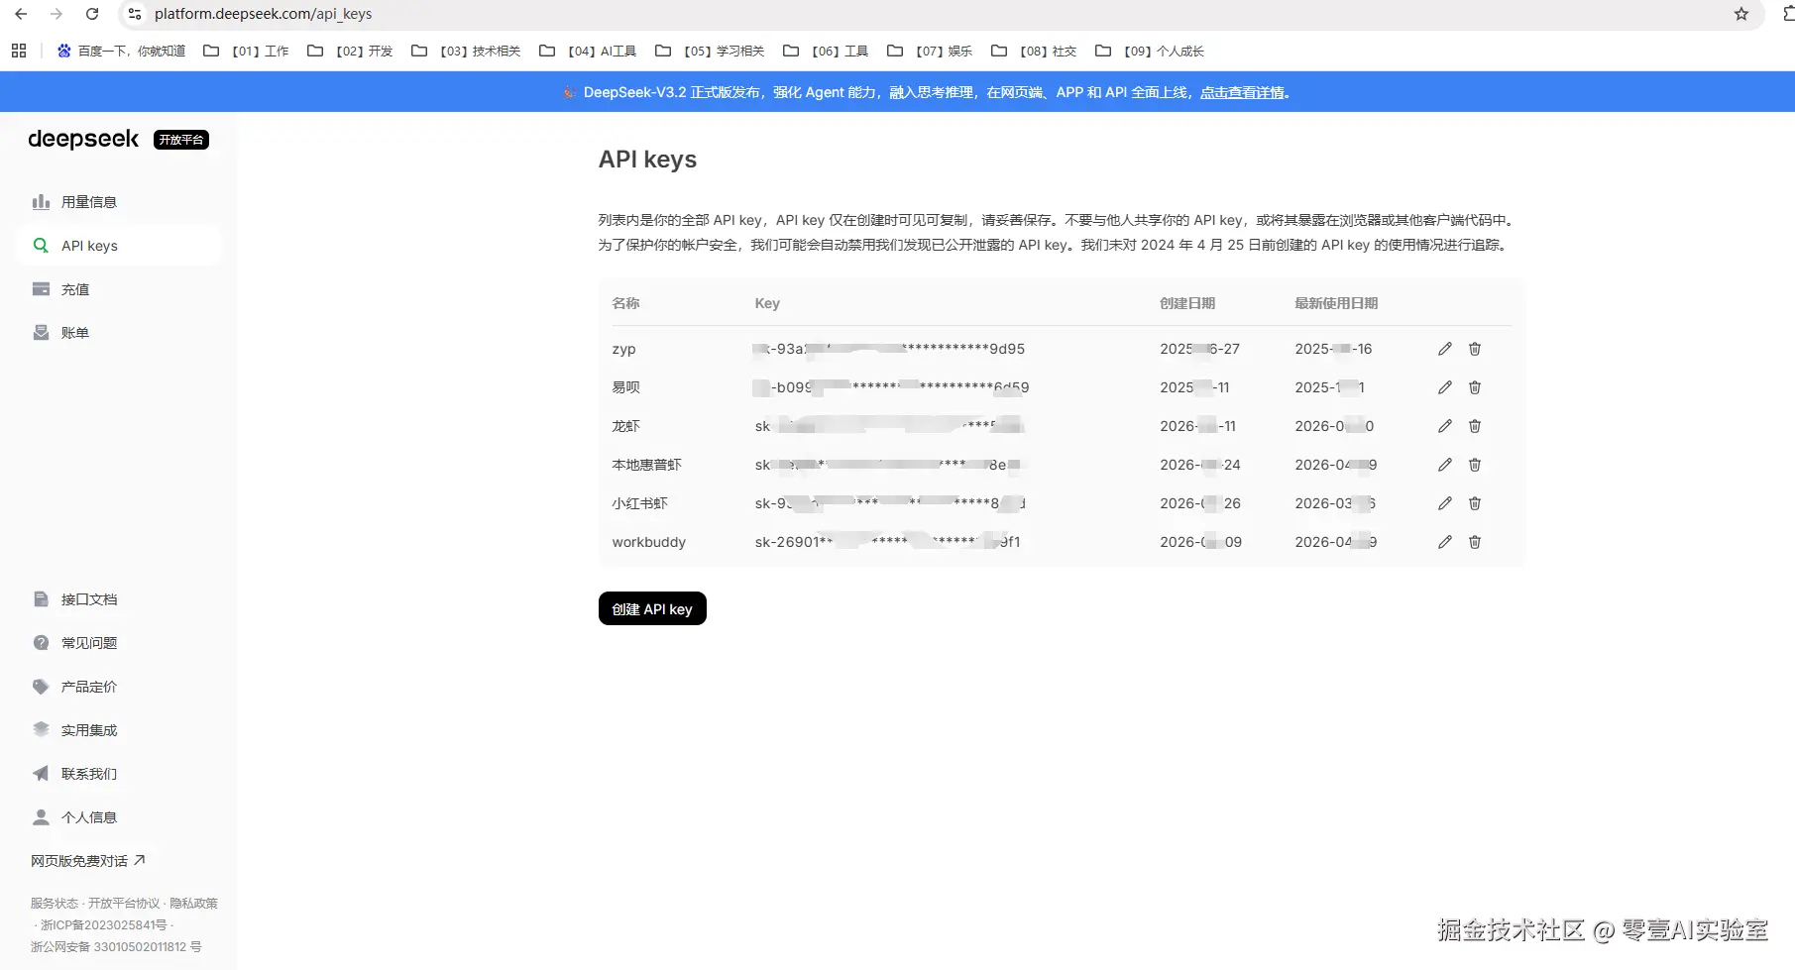Open the [09] 个人成长 bookmark folder
The width and height of the screenshot is (1795, 970).
coord(1150,51)
